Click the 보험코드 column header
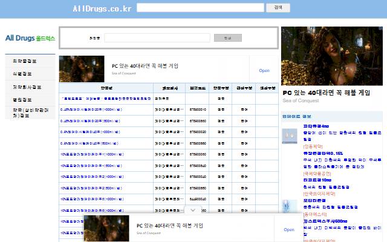The width and height of the screenshot is (387, 242). coord(198,88)
